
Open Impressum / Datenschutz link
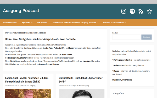tap(122, 80)
